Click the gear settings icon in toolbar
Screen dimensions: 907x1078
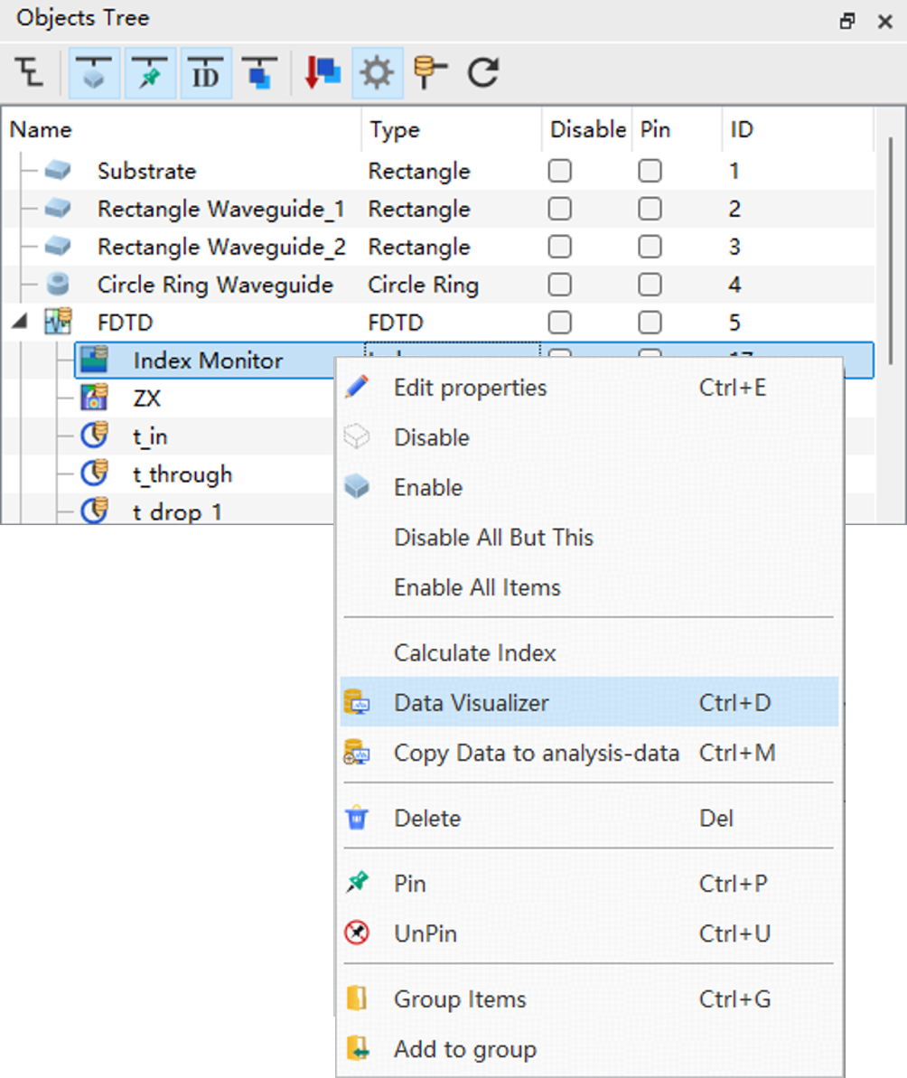(377, 73)
